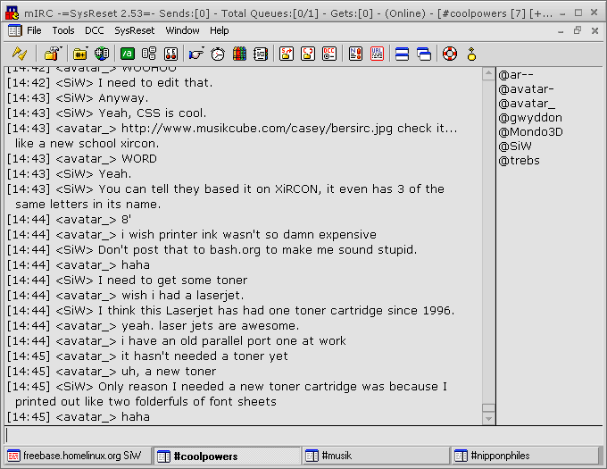Open the popups editor icon
The height and width of the screenshot is (469, 607).
149,54
